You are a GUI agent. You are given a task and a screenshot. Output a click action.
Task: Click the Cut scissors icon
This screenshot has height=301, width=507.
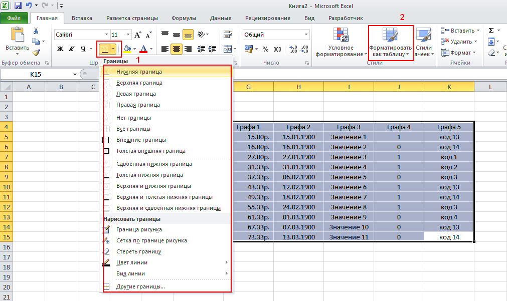(x=36, y=31)
